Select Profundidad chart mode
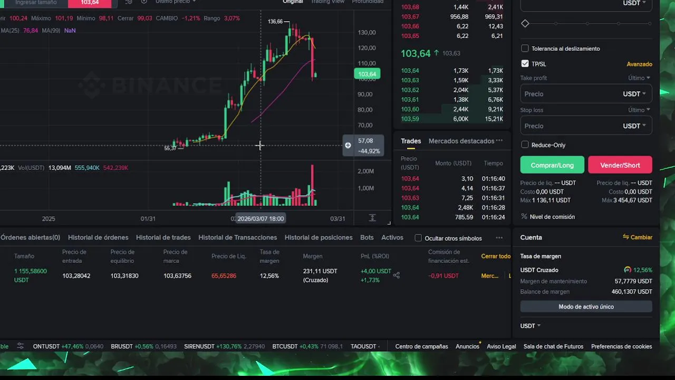Viewport: 675px width, 380px height. (x=368, y=2)
